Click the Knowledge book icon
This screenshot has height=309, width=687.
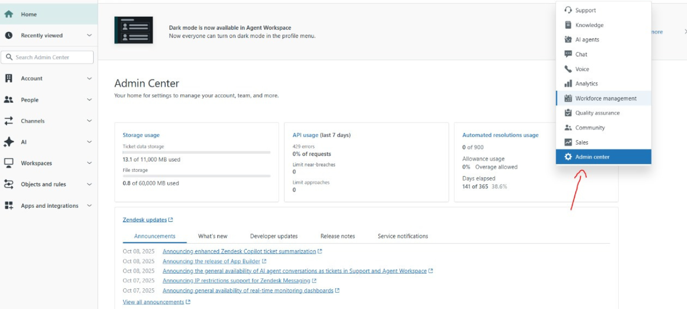click(x=568, y=25)
